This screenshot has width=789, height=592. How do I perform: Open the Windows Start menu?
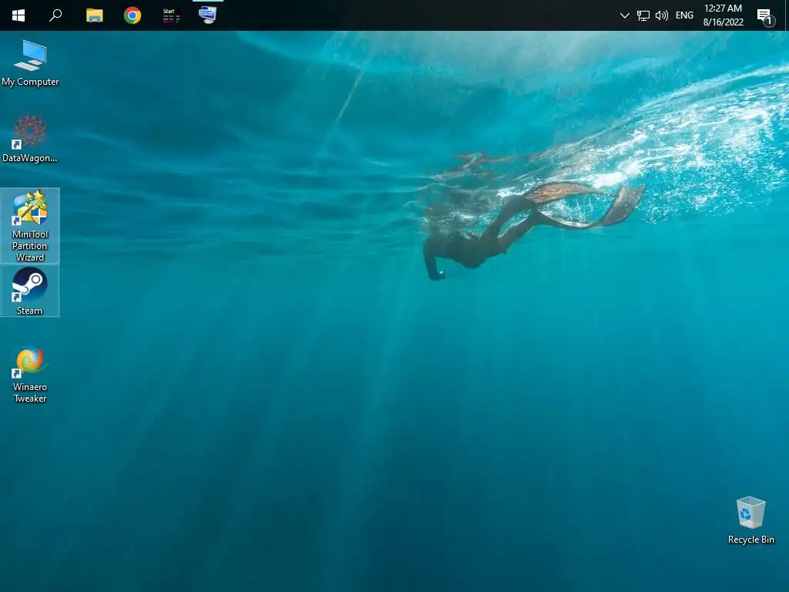click(18, 15)
